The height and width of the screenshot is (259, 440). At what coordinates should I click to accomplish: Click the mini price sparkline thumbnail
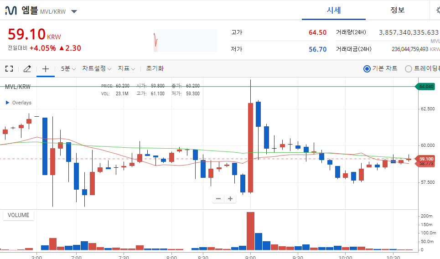tap(186, 41)
